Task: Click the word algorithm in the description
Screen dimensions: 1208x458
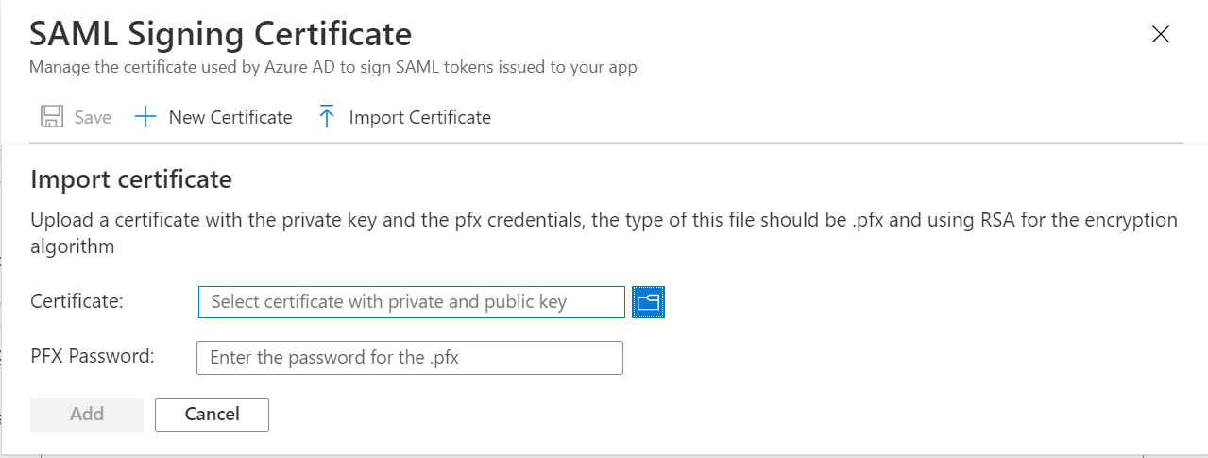Action: point(73,246)
